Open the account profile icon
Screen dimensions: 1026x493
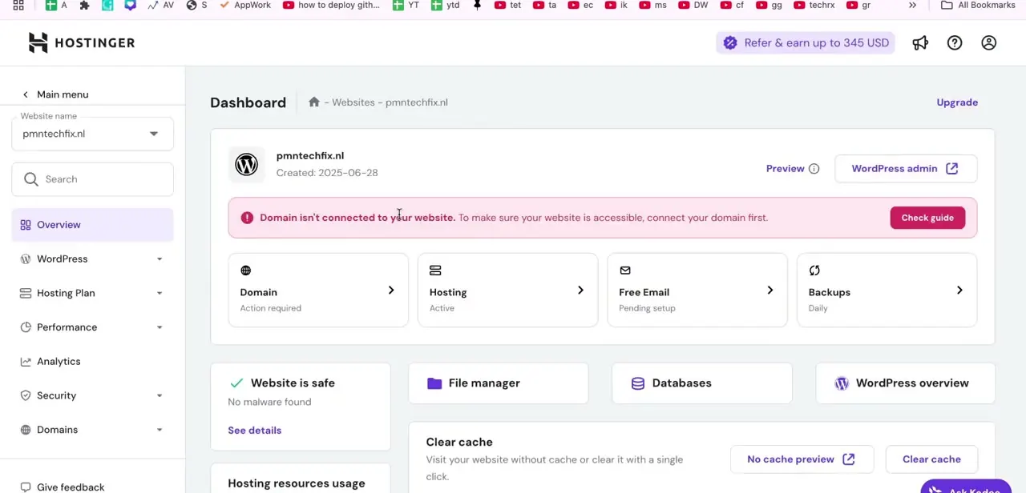989,43
